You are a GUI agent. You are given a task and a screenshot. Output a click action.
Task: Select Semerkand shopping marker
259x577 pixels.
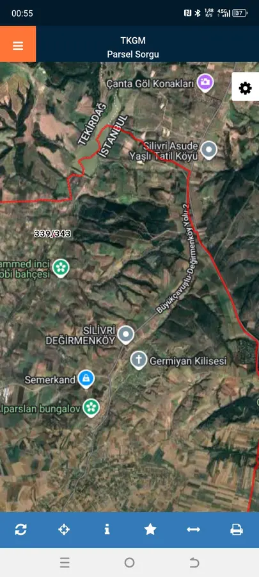coord(86,379)
